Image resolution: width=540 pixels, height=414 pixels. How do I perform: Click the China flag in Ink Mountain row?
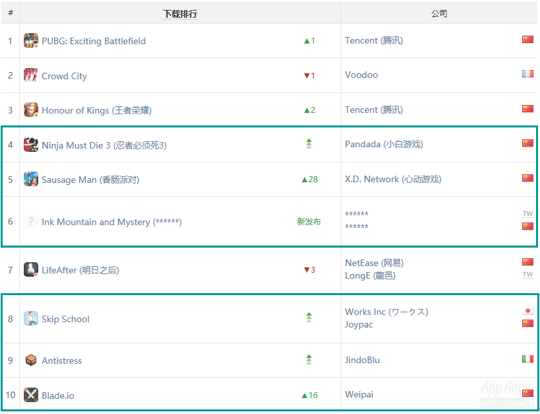coord(527,226)
